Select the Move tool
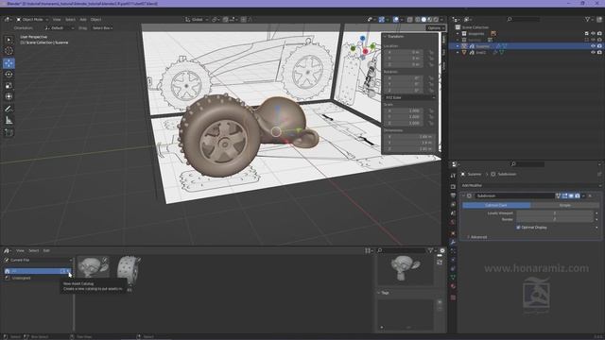The image size is (605, 340). click(x=9, y=63)
